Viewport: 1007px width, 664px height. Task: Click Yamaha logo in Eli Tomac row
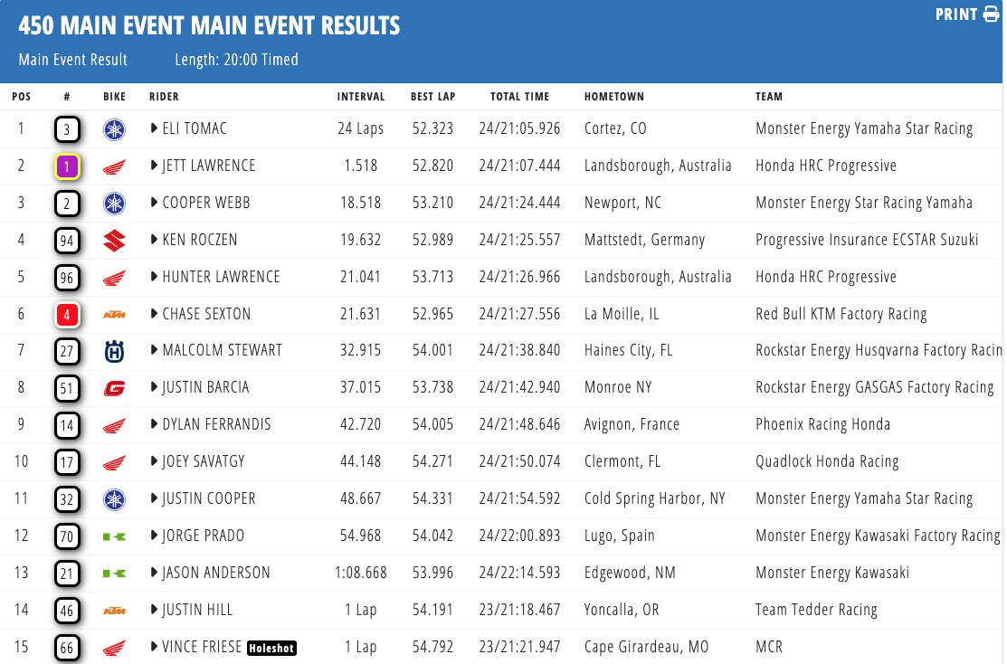click(114, 129)
